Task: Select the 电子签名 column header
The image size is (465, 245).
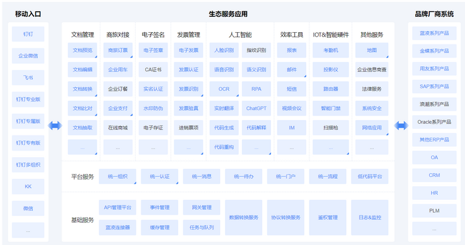Action: click(x=153, y=35)
